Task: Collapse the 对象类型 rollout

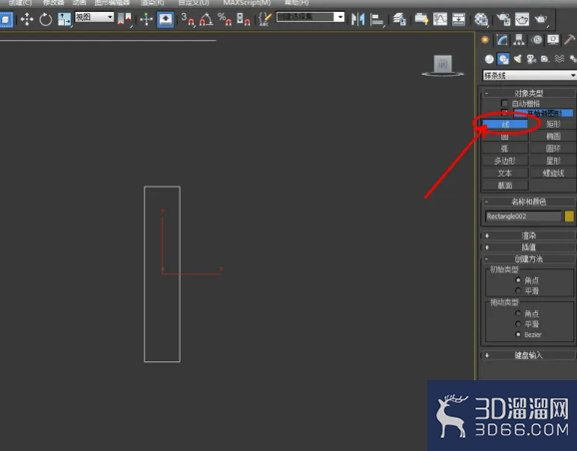Action: point(528,93)
